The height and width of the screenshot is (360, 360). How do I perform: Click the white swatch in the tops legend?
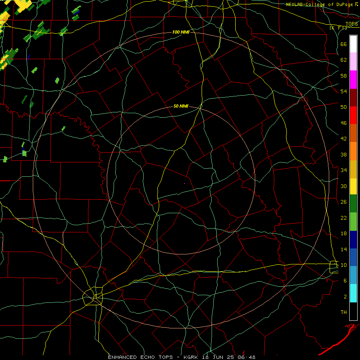tap(353, 44)
